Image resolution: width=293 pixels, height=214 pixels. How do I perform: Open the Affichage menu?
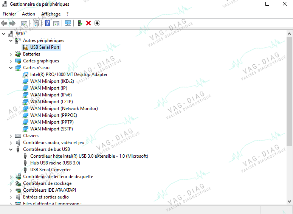tap(51, 14)
